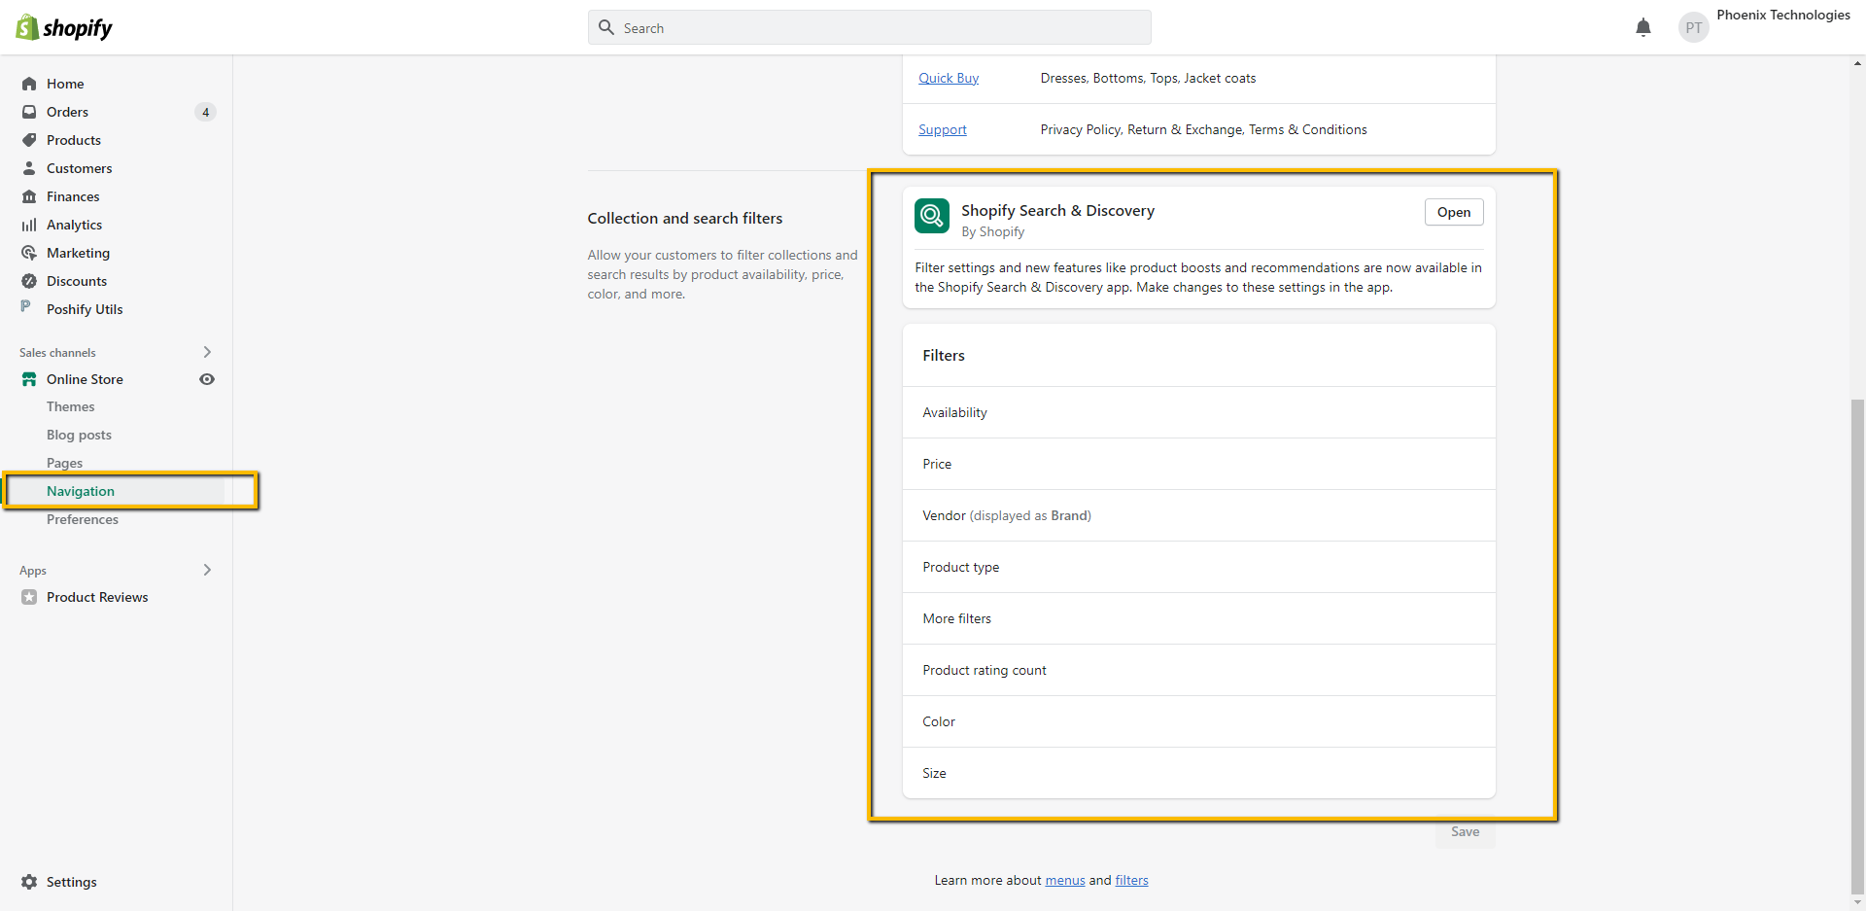The height and width of the screenshot is (911, 1866).
Task: Click the More filters row
Action: coord(1199,618)
